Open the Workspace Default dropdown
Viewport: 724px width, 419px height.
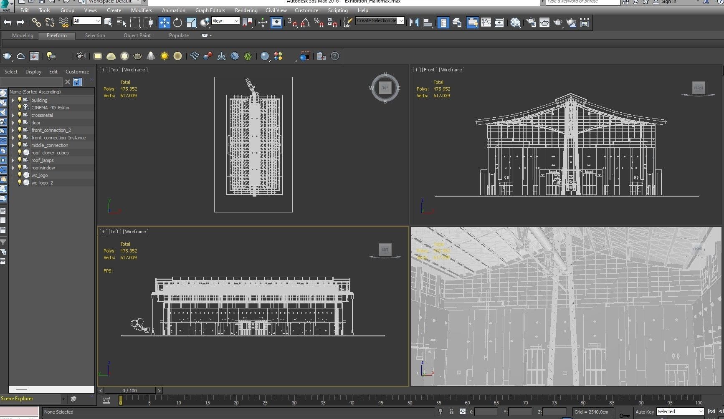(115, 2)
